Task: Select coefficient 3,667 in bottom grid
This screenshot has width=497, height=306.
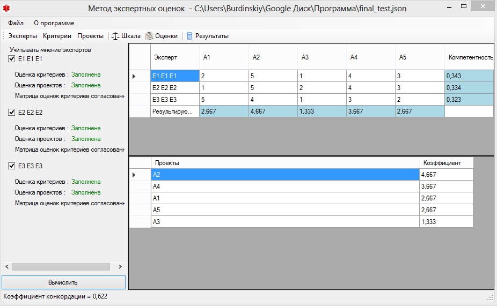Action: [x=447, y=186]
